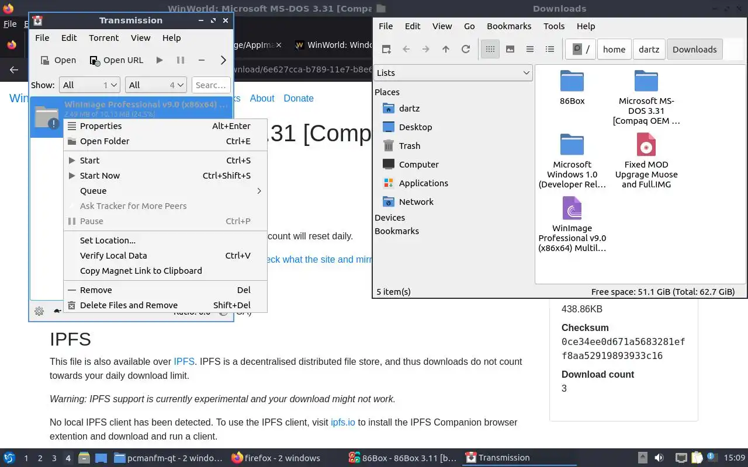Click 86Box taskbar entry
This screenshot has height=467, width=748.
click(403, 458)
